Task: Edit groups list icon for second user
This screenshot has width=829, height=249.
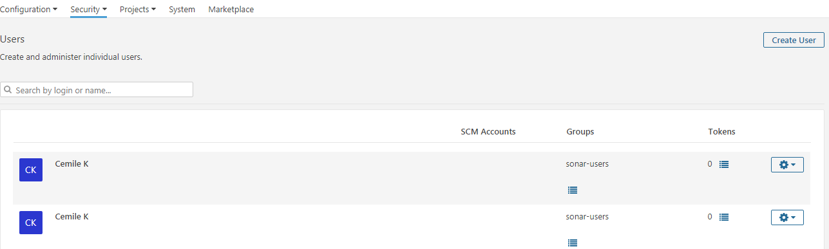Action: pyautogui.click(x=573, y=243)
